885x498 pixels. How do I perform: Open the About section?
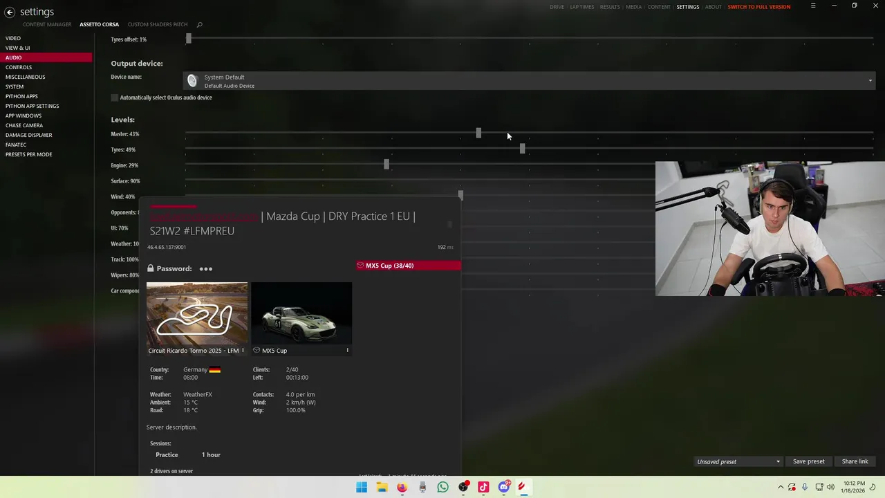point(713,7)
